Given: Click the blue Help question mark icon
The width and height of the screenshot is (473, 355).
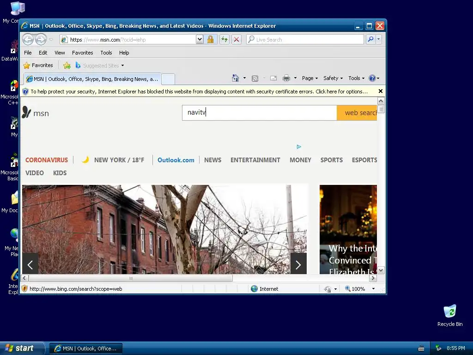Looking at the screenshot, I should [372, 78].
